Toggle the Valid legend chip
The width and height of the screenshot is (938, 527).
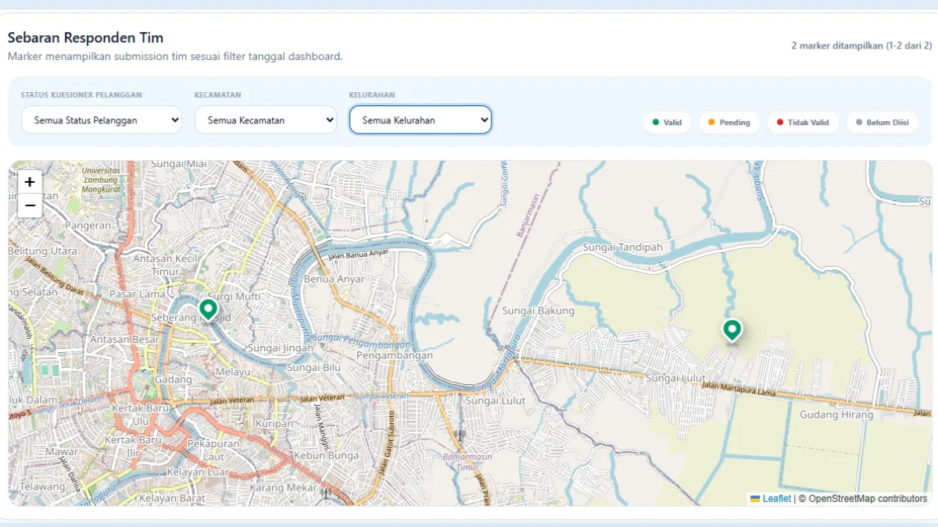click(x=667, y=123)
